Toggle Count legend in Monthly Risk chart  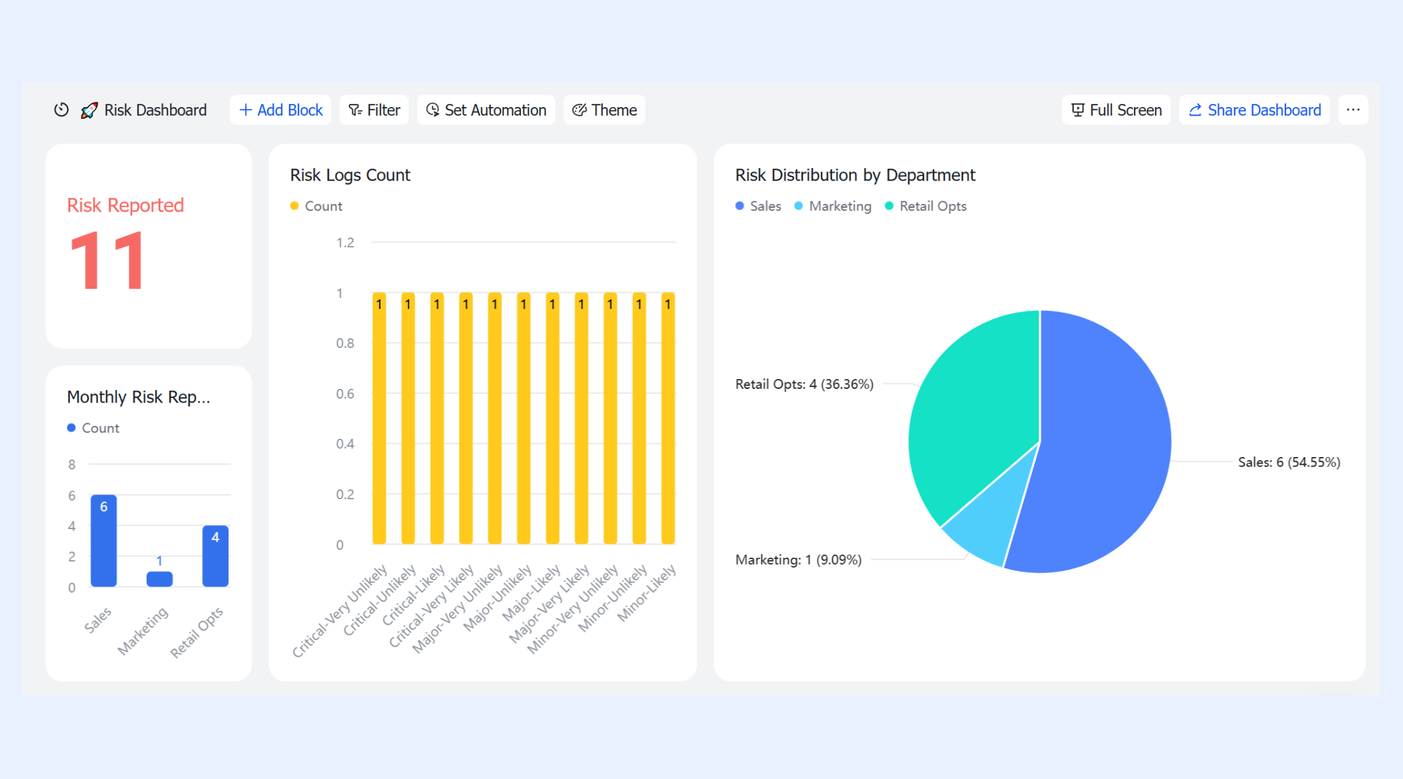click(x=93, y=428)
